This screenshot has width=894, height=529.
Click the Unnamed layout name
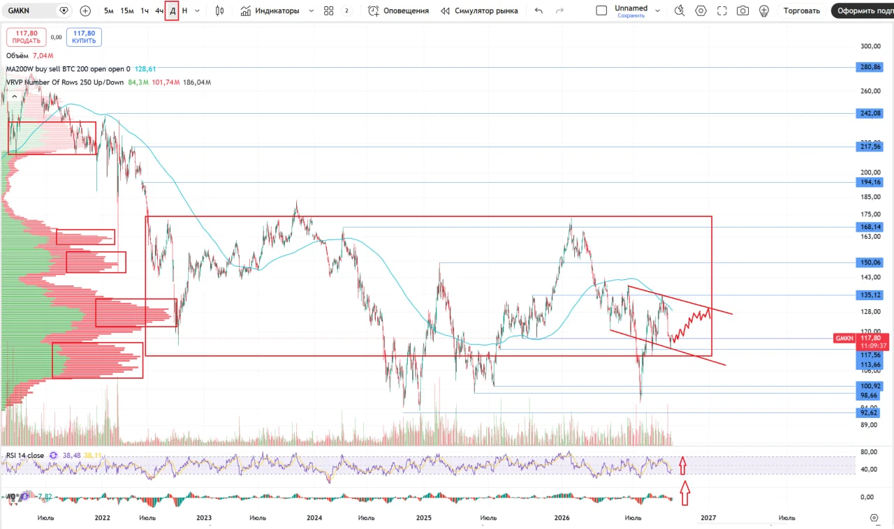point(631,8)
